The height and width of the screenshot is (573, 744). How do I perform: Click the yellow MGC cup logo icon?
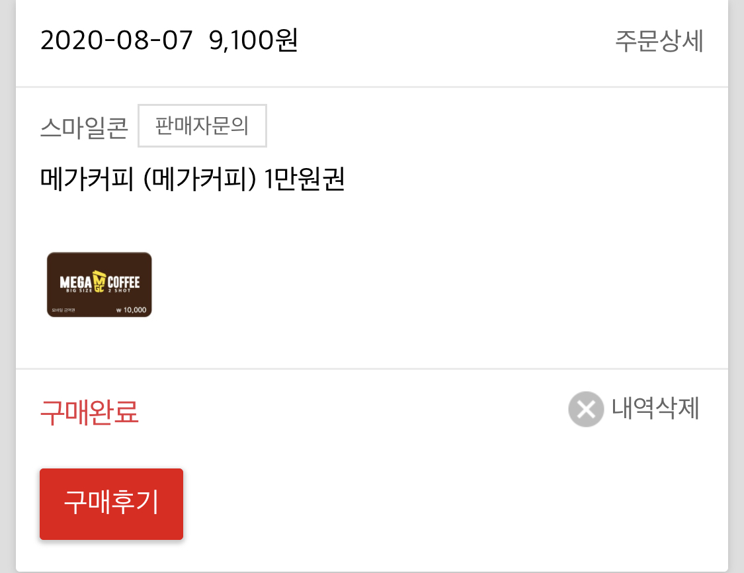[x=99, y=281]
